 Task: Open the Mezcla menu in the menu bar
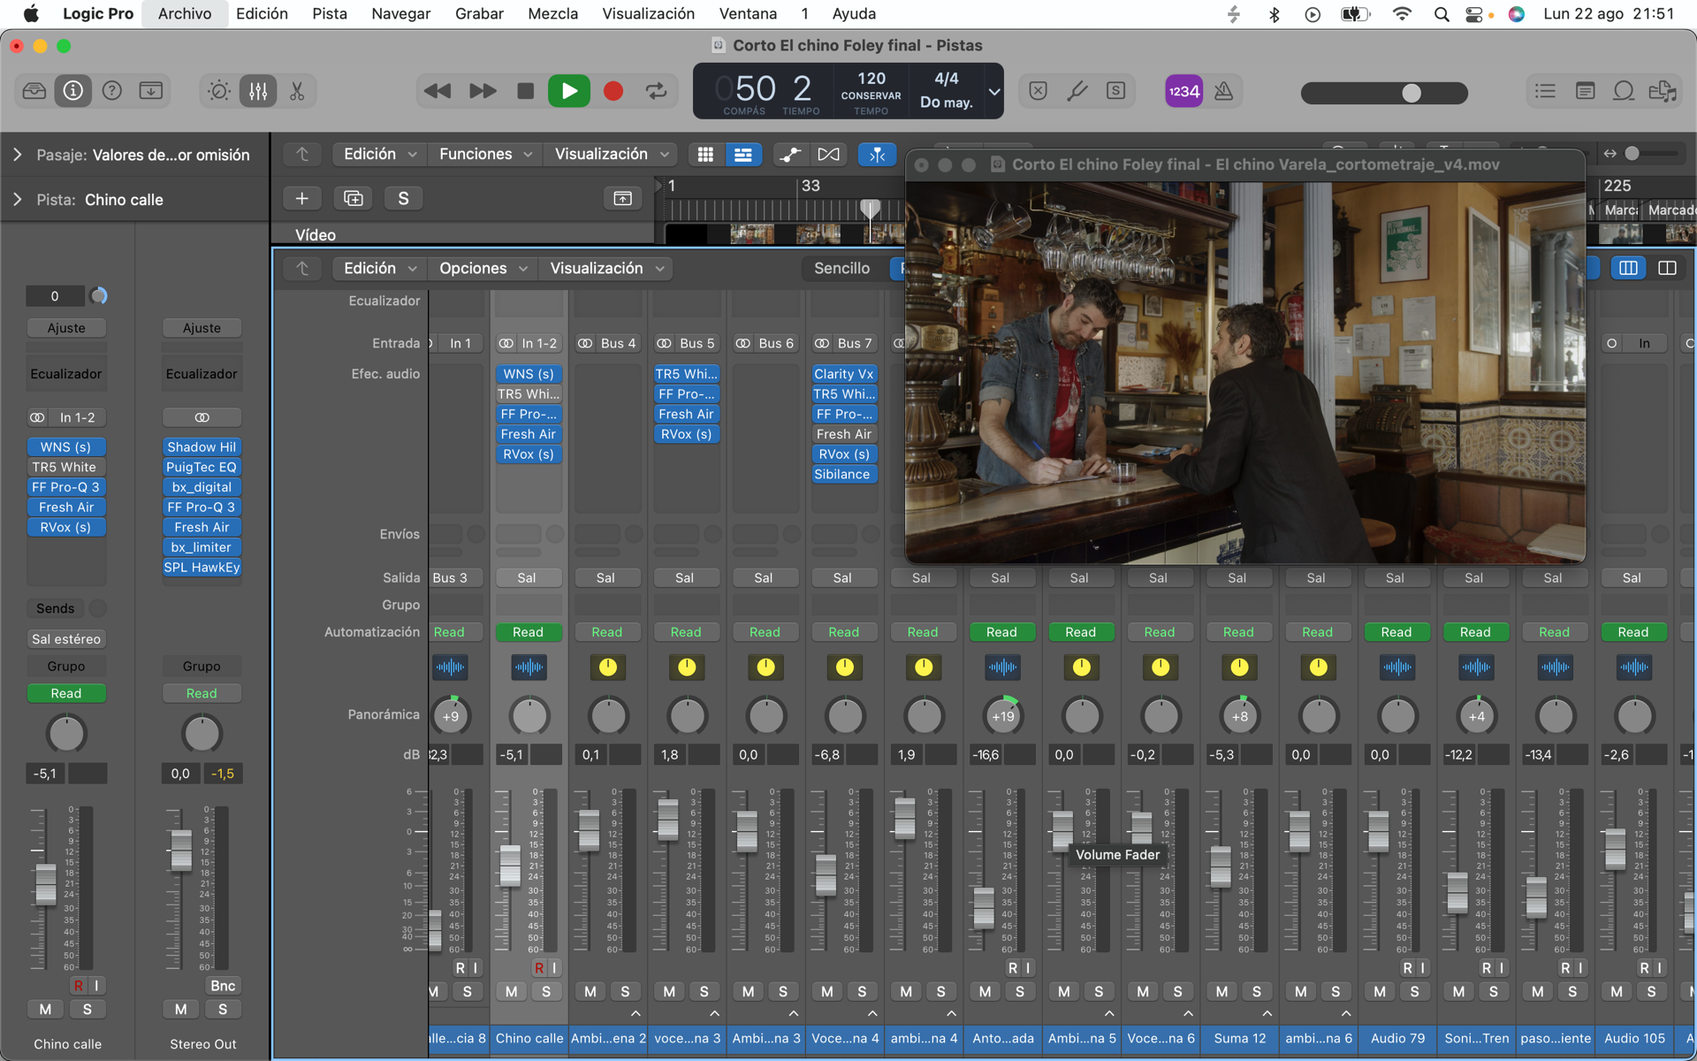(x=552, y=13)
